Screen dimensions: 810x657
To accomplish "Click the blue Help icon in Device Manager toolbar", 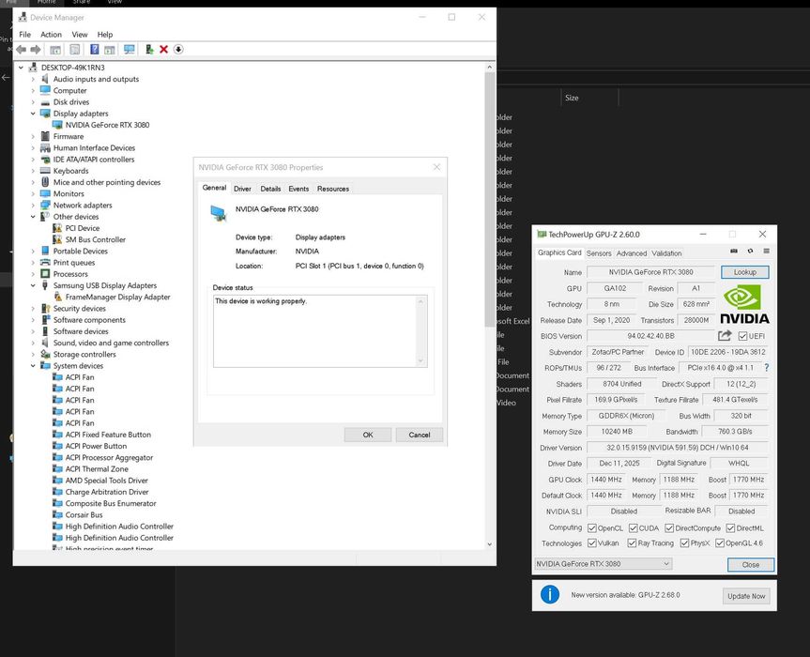I will 95,50.
